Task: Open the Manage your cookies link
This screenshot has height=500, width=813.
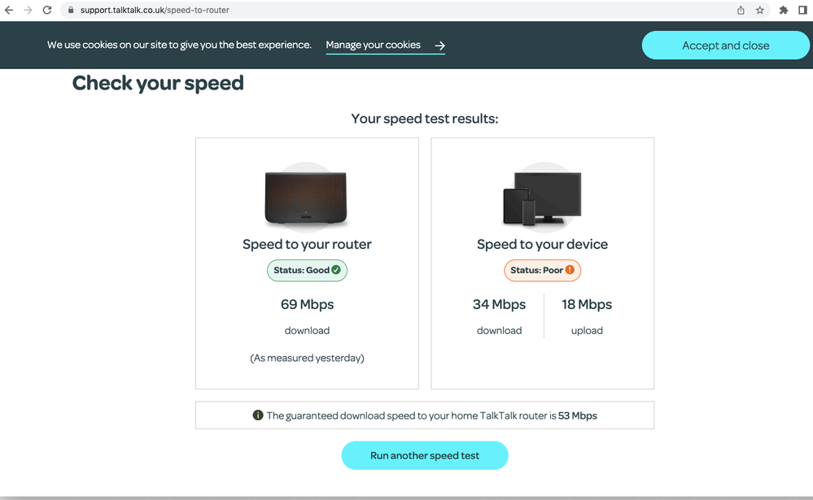Action: (x=374, y=45)
